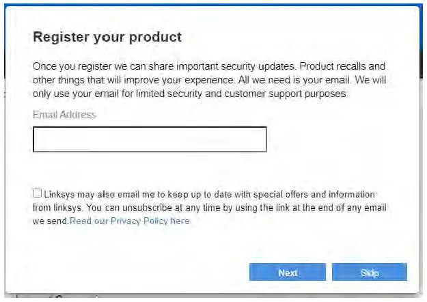Click the Email Address label

coord(64,115)
